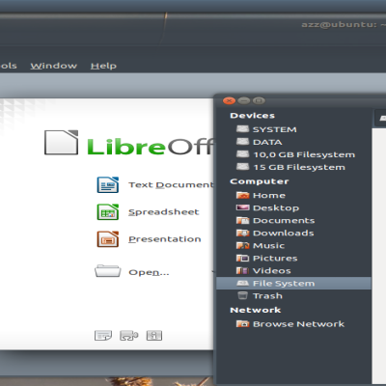Click the Home folder icon in sidebar
This screenshot has width=386, height=386.
click(242, 195)
